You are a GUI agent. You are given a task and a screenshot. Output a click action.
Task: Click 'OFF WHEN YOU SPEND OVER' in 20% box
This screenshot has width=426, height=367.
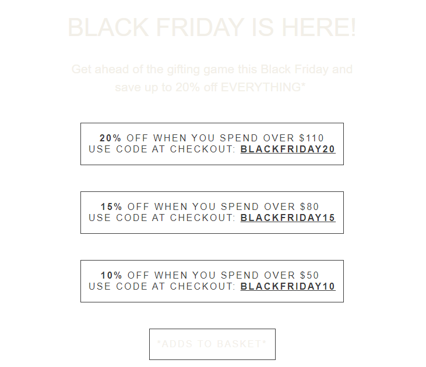click(x=210, y=138)
